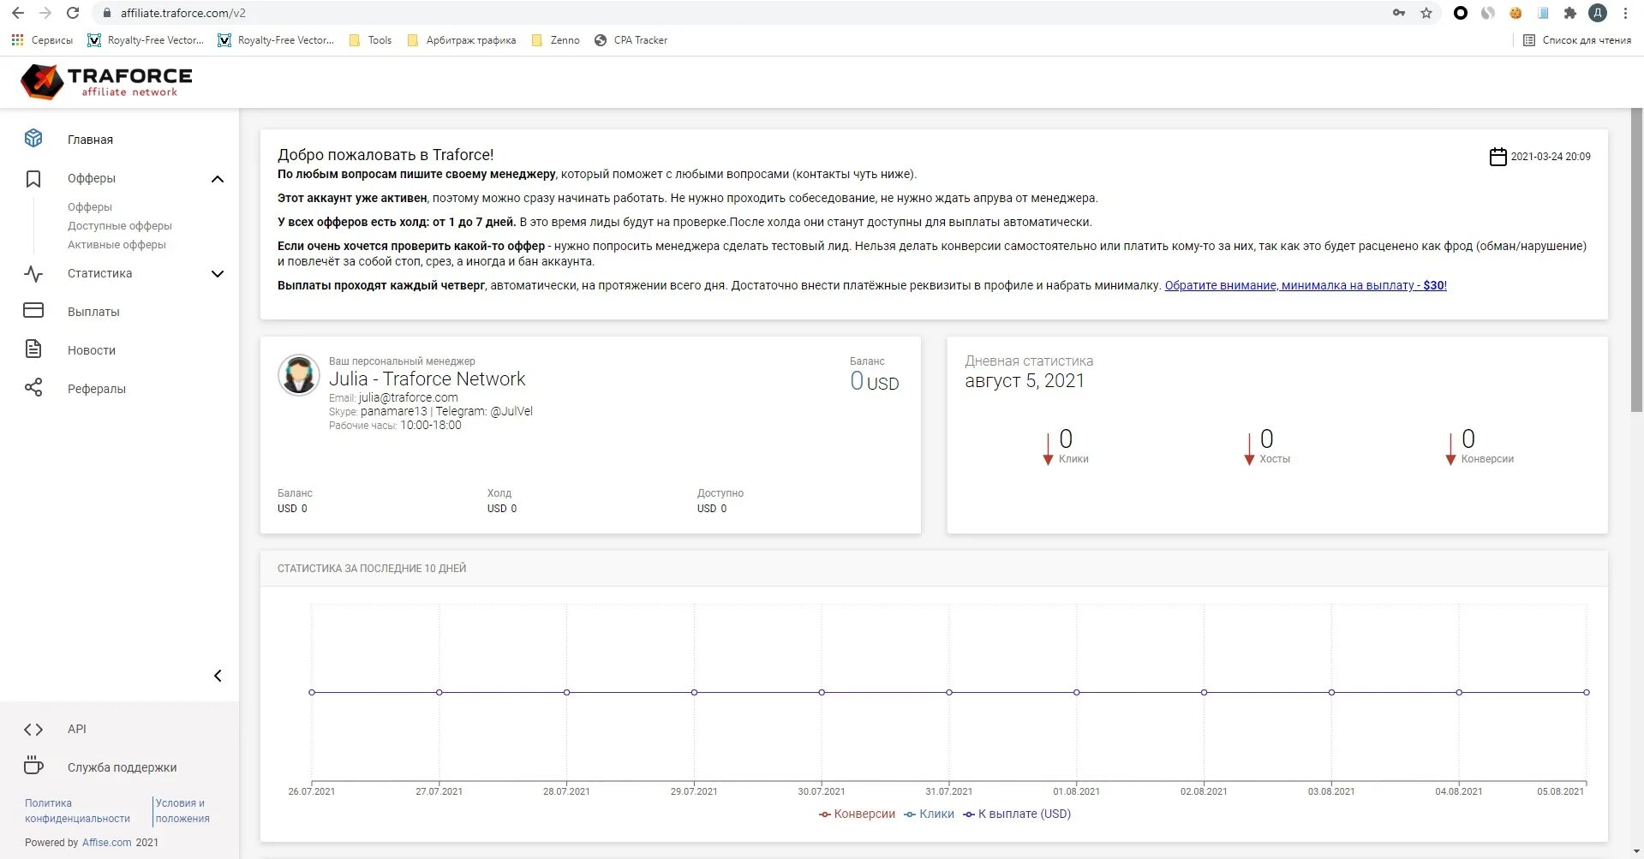Open the Tools bookmarks folder

point(370,40)
